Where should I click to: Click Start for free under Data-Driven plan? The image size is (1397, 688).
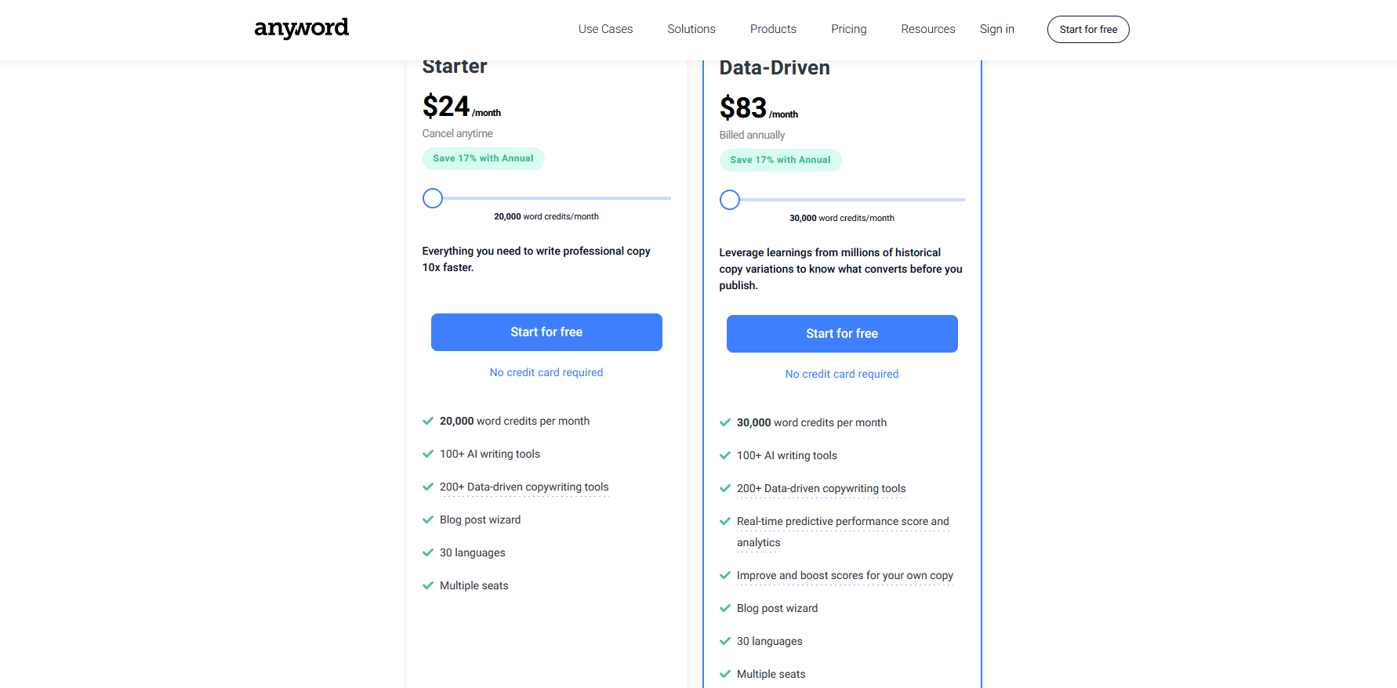point(842,334)
